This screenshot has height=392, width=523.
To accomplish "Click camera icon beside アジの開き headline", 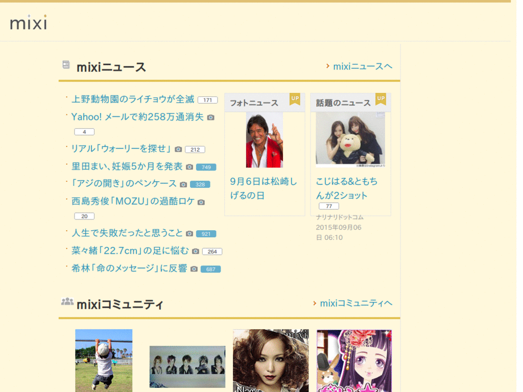I will click(183, 184).
